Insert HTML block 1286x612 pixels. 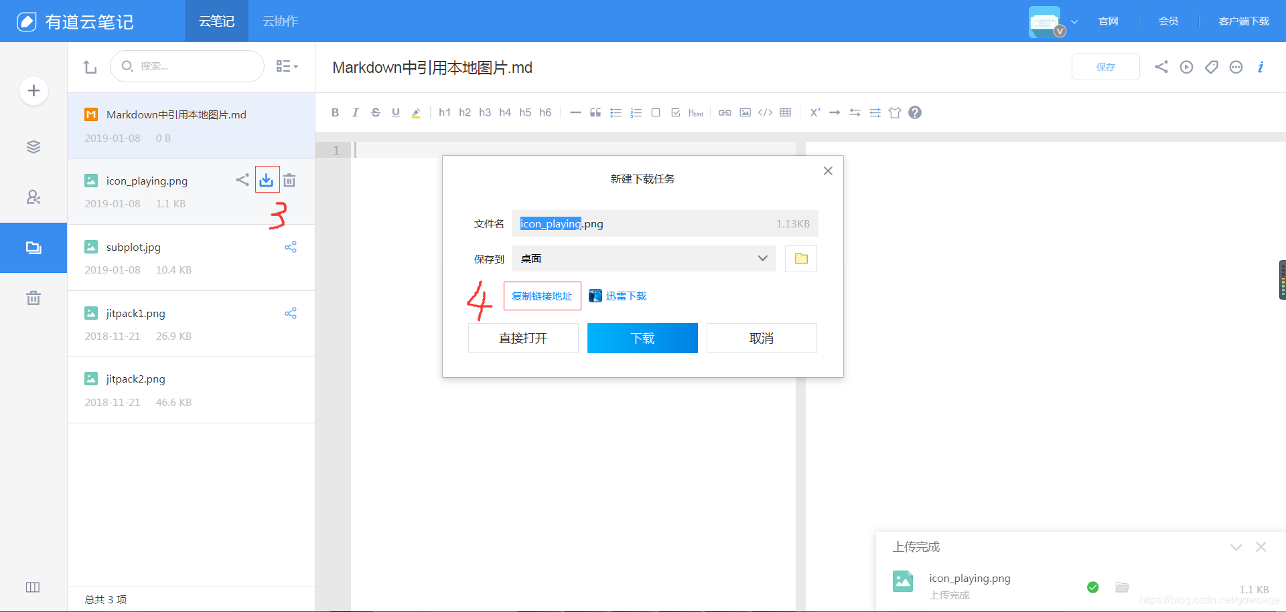click(696, 112)
